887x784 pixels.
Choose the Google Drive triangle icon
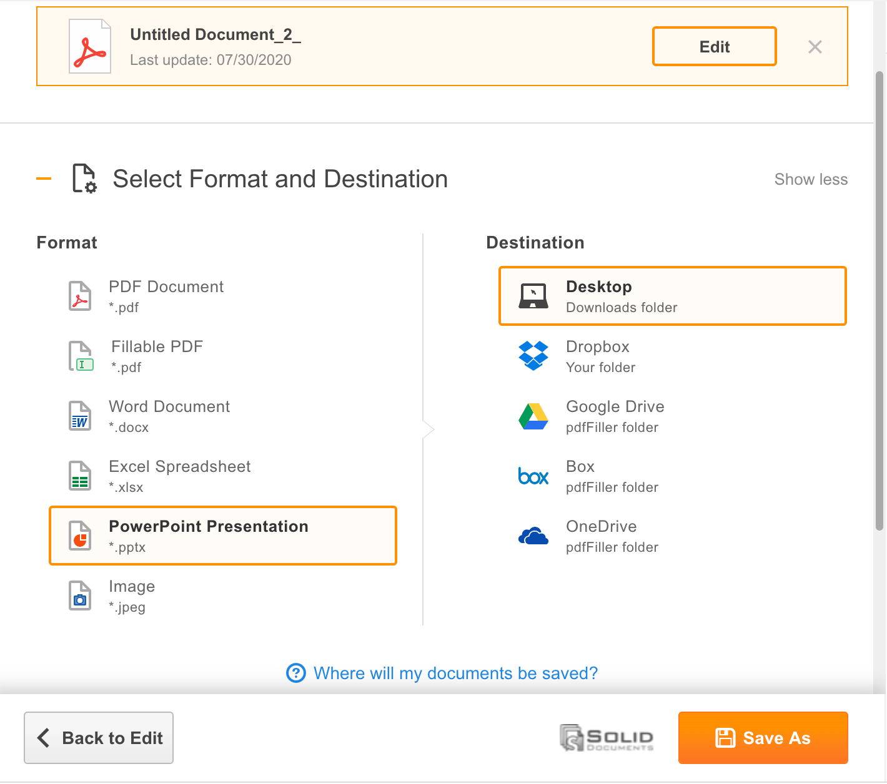pyautogui.click(x=533, y=416)
